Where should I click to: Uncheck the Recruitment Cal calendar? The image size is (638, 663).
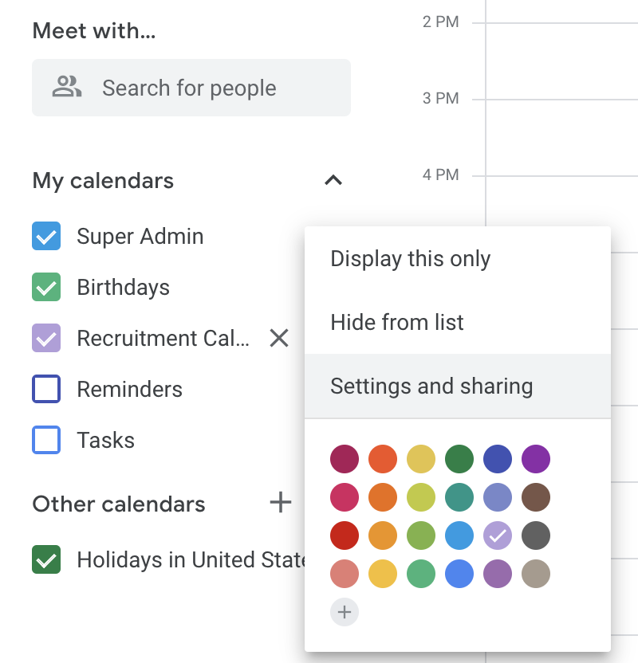46,338
